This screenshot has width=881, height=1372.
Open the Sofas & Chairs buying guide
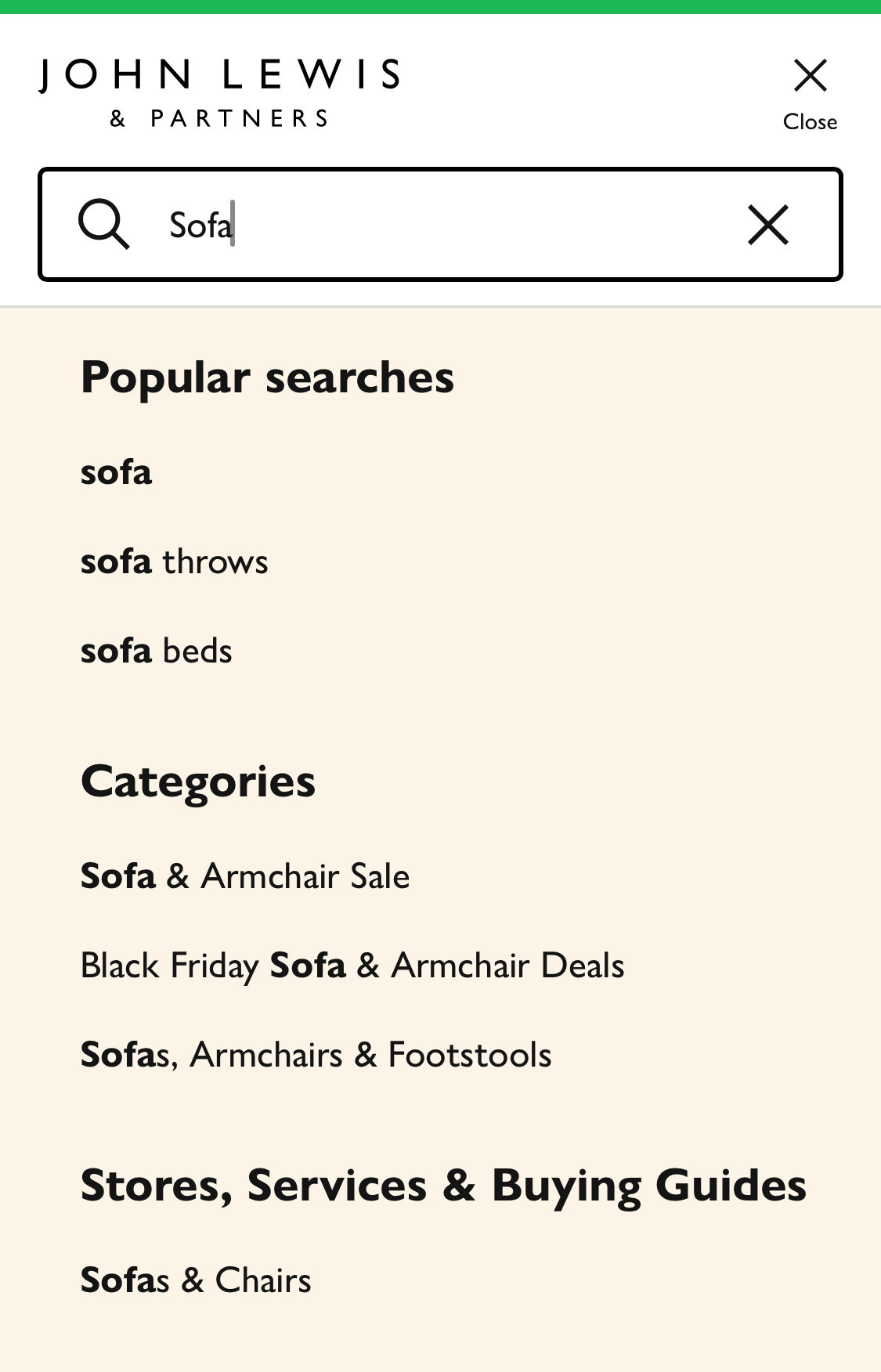coord(195,1280)
